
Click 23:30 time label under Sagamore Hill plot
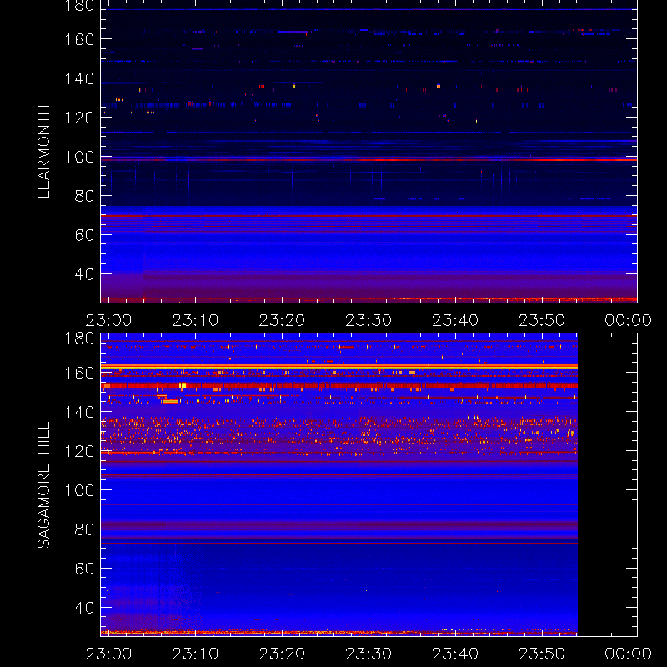coord(369,654)
